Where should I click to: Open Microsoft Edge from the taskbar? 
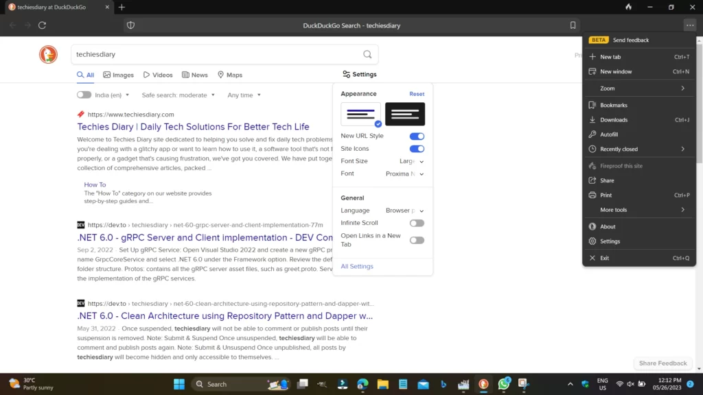pos(362,384)
